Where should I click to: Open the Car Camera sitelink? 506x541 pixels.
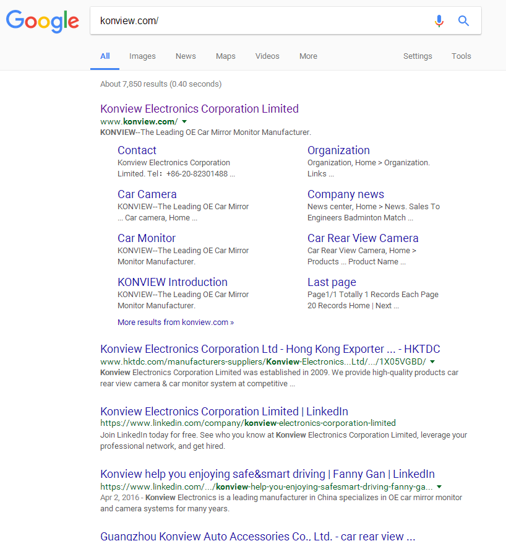click(147, 194)
